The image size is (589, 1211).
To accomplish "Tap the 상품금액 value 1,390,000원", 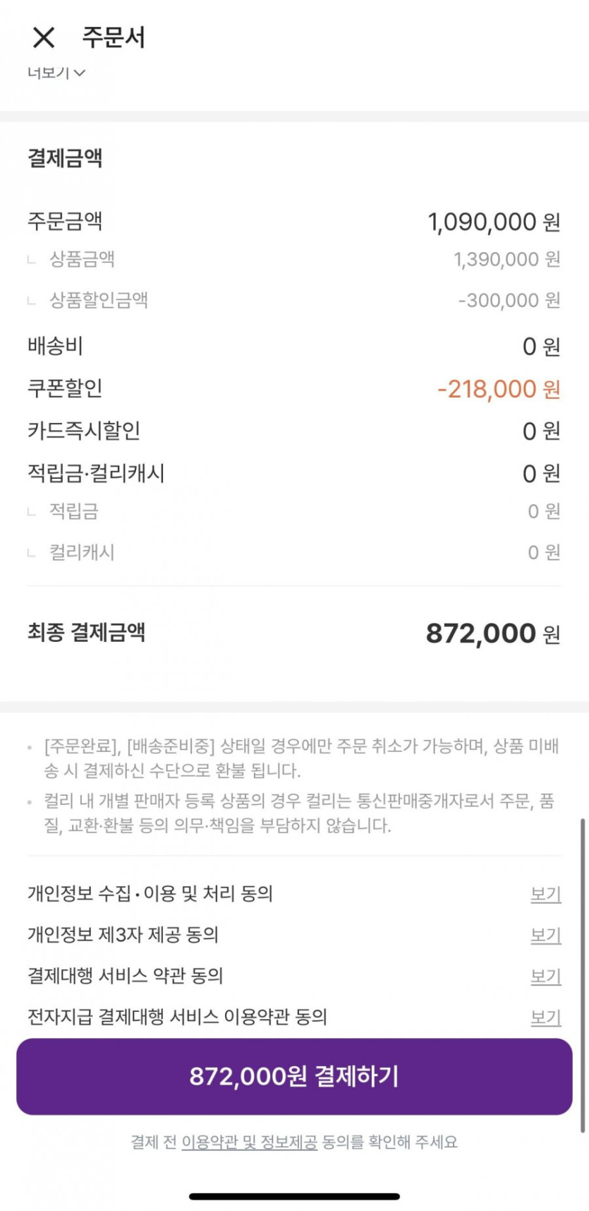I will tap(506, 259).
